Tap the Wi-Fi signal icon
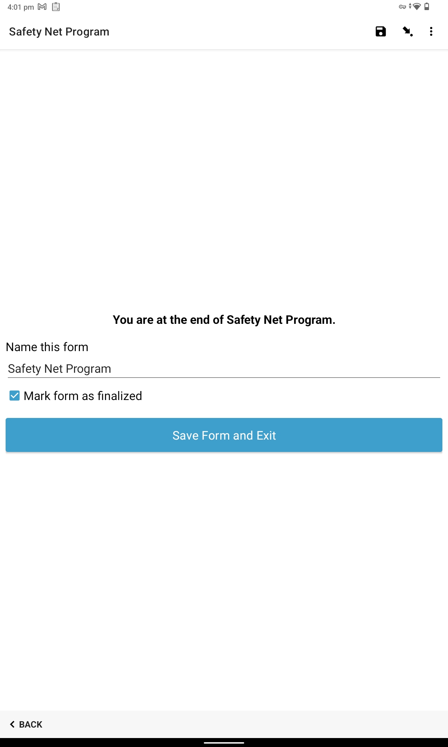 [x=417, y=7]
